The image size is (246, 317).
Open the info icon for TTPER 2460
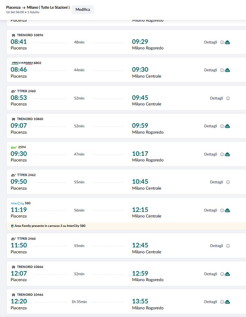228,98
